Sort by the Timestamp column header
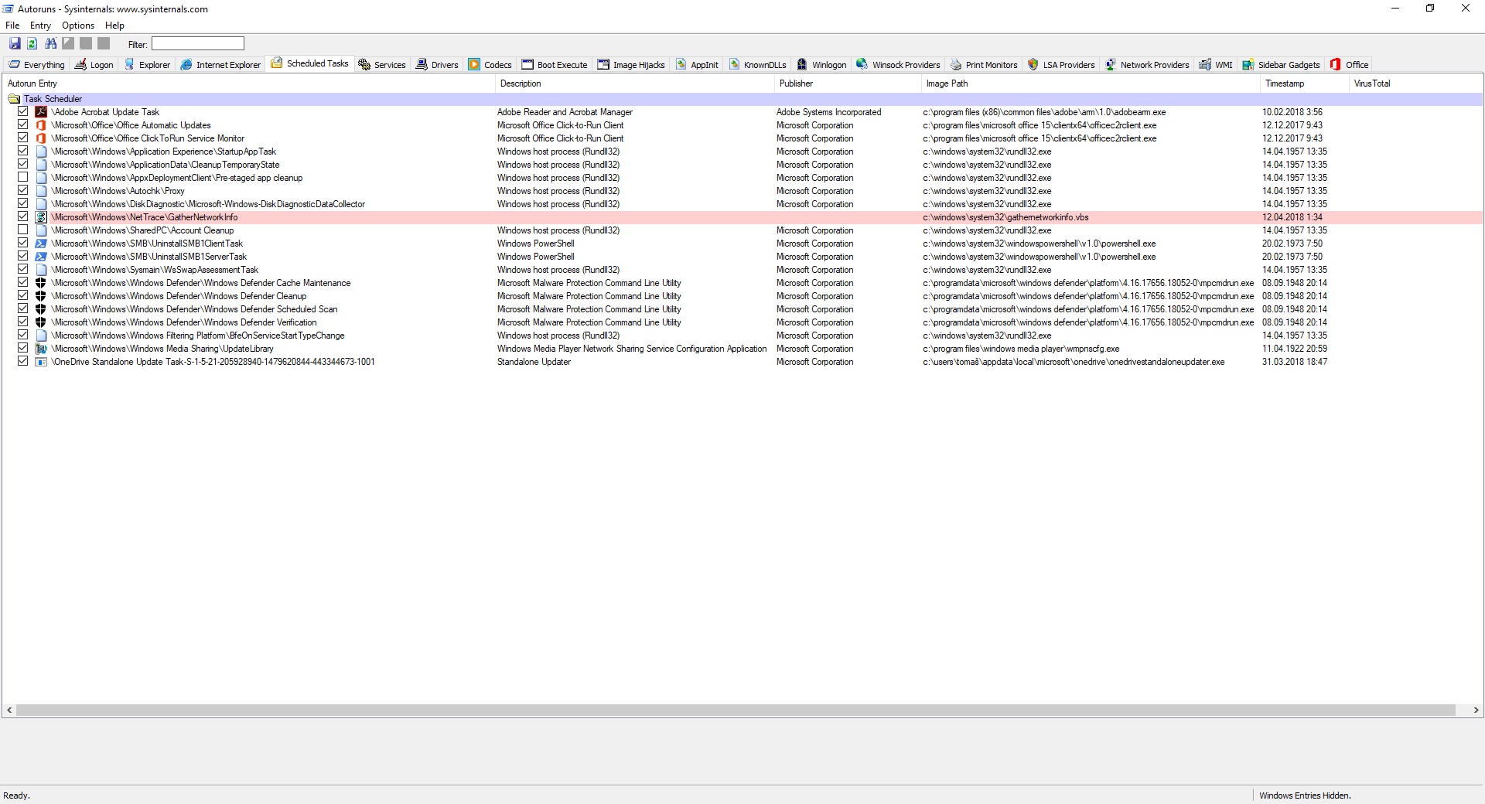 (1305, 83)
